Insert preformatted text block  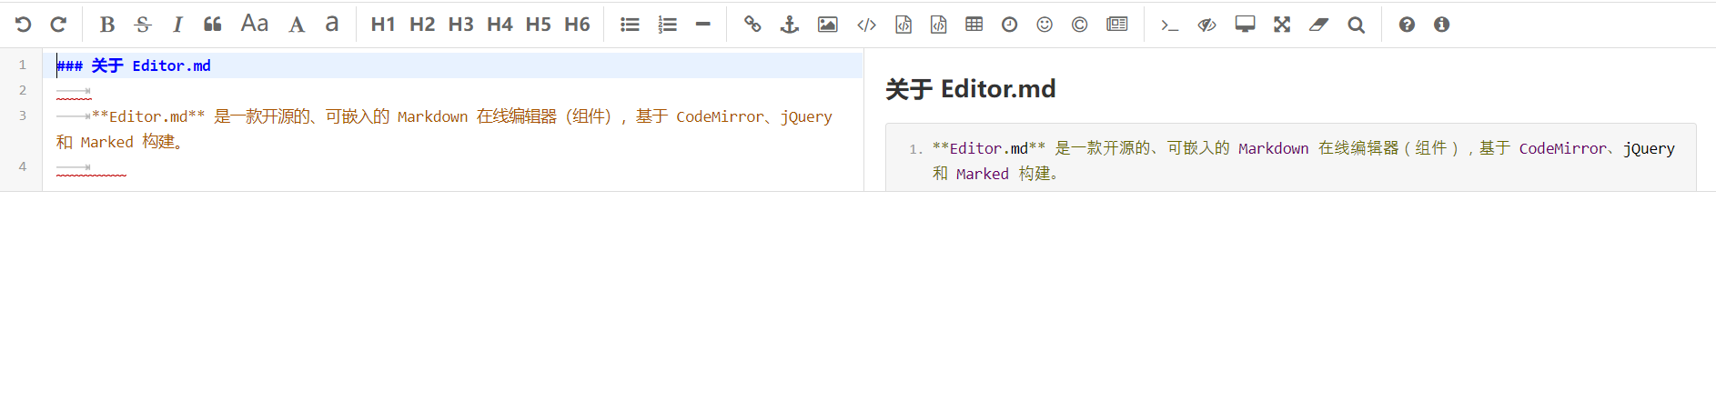pyautogui.click(x=903, y=25)
